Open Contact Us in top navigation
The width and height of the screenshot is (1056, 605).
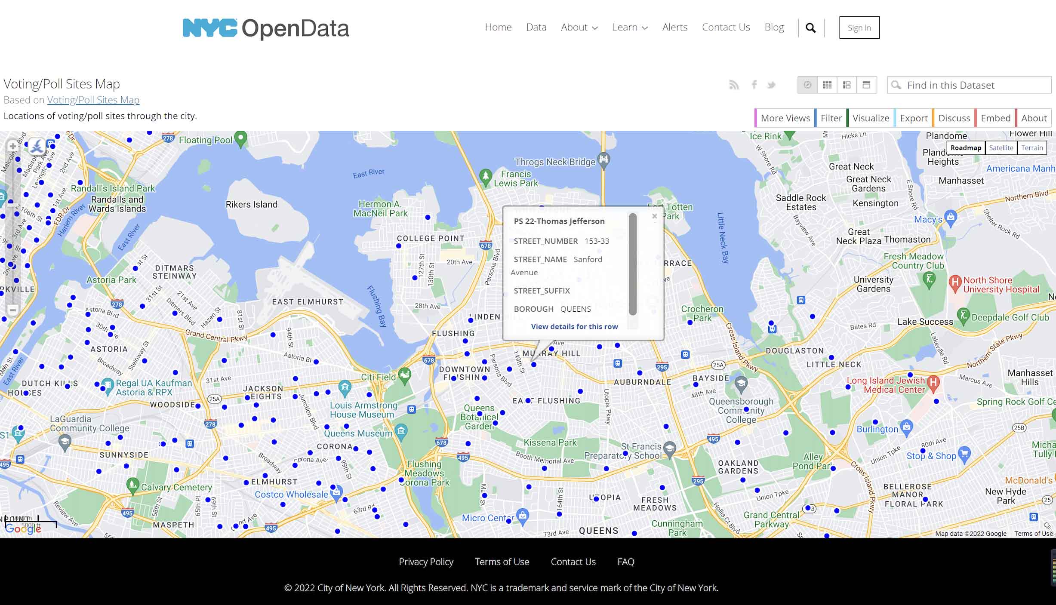[726, 27]
